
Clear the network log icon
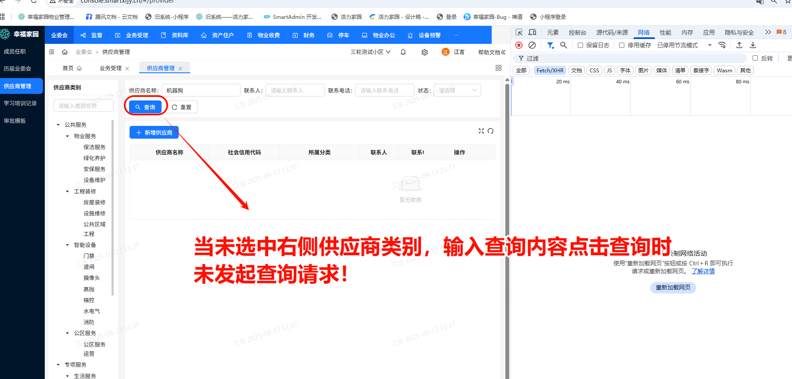[532, 45]
